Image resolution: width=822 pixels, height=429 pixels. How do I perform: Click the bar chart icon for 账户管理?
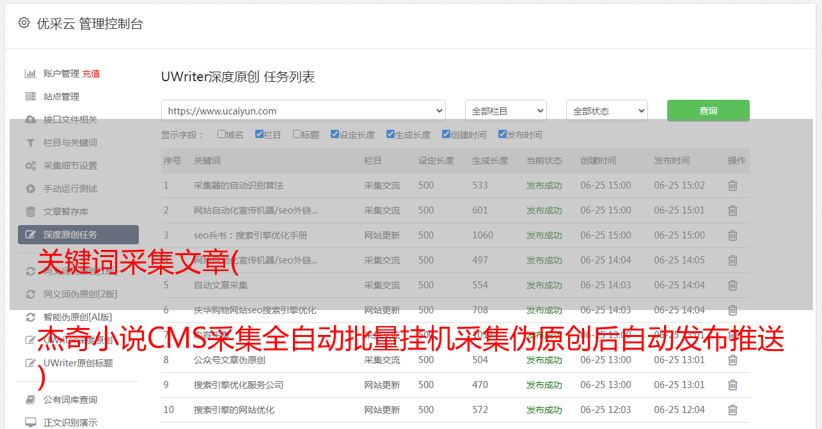tap(30, 74)
